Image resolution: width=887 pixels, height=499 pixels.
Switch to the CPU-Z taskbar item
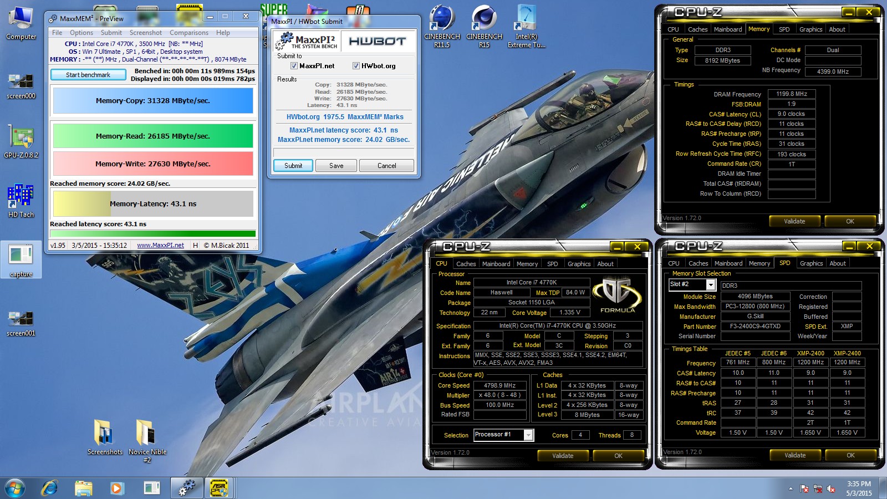220,488
